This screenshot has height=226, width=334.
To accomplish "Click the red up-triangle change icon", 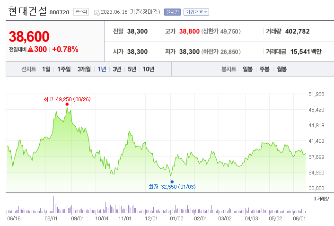I will [x=30, y=49].
